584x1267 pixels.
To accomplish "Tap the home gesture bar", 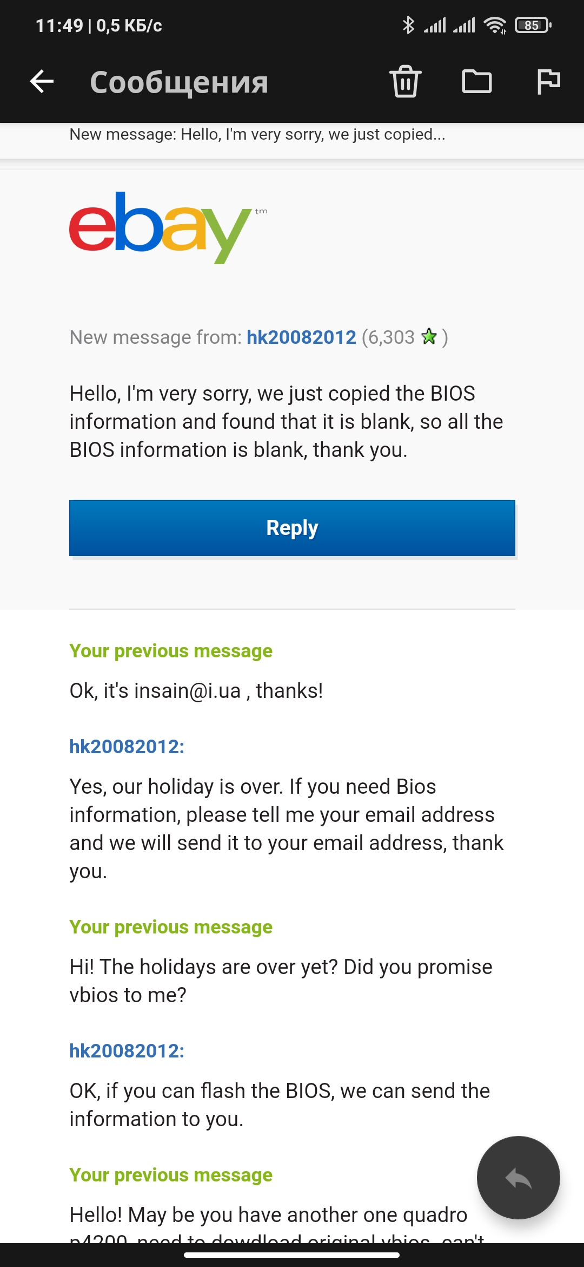I will (292, 1255).
